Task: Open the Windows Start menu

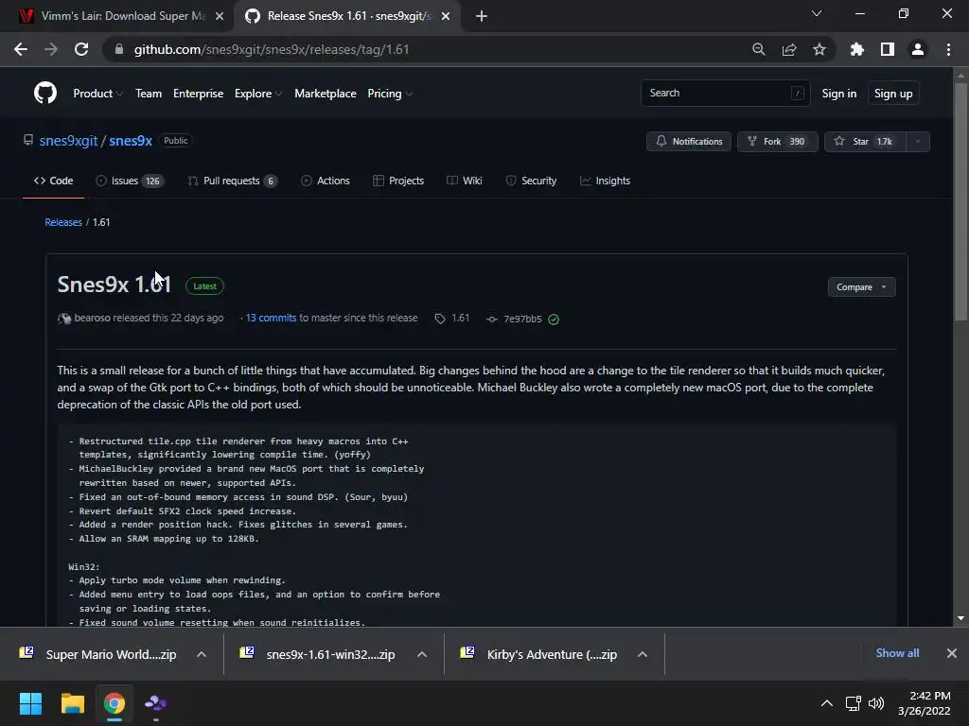Action: tap(30, 703)
